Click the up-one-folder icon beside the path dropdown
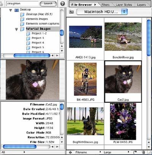 click(71, 12)
